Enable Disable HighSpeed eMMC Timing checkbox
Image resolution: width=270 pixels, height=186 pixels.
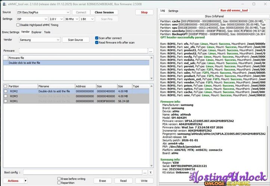pyautogui.click(x=17, y=25)
